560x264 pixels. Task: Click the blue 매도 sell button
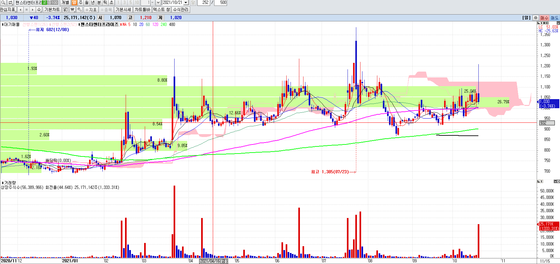[554, 18]
